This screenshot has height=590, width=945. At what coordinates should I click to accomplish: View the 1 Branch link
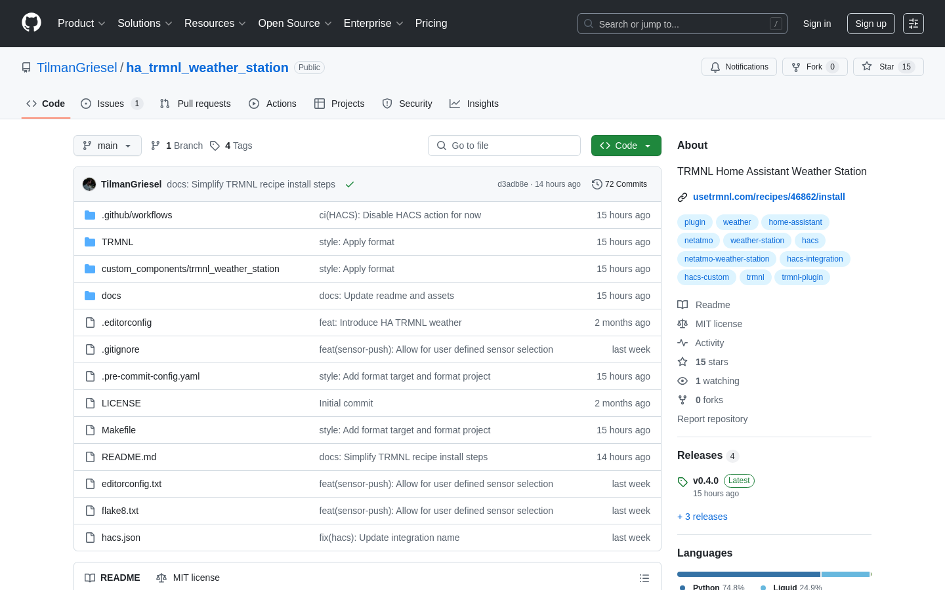pyautogui.click(x=177, y=146)
